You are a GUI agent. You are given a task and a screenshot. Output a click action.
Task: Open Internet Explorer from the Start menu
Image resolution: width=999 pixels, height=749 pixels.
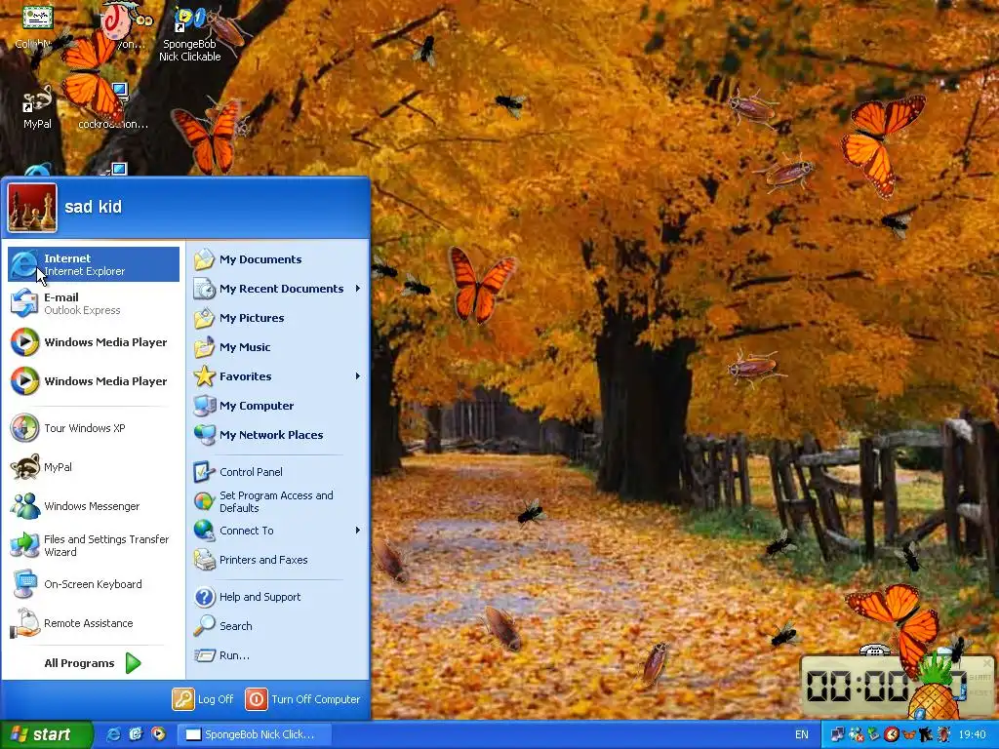tap(94, 264)
